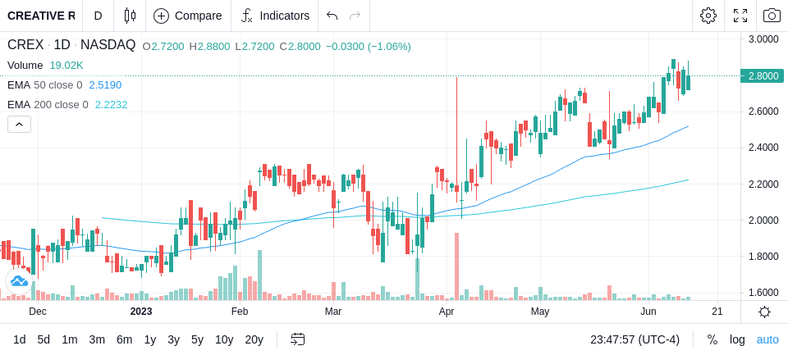The width and height of the screenshot is (788, 355).
Task: Open the candlestick chart style selector
Action: pyautogui.click(x=130, y=16)
